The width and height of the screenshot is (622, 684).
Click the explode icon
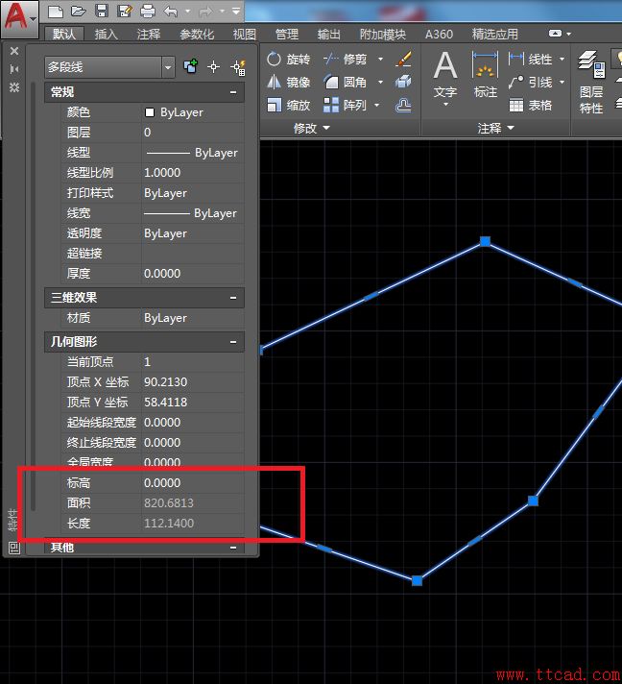(403, 82)
